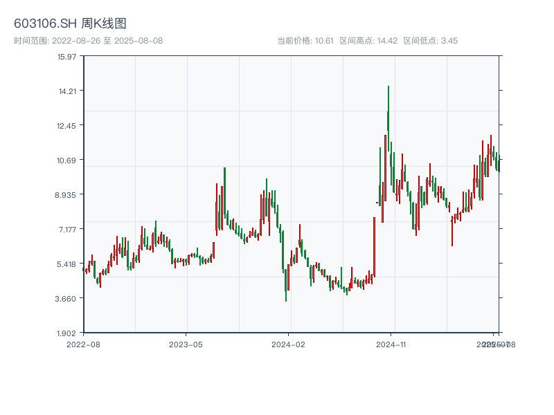This screenshot has height=415, width=554.
Task: Click the chart title 603106.SH 周K线图
Action: tap(70, 24)
